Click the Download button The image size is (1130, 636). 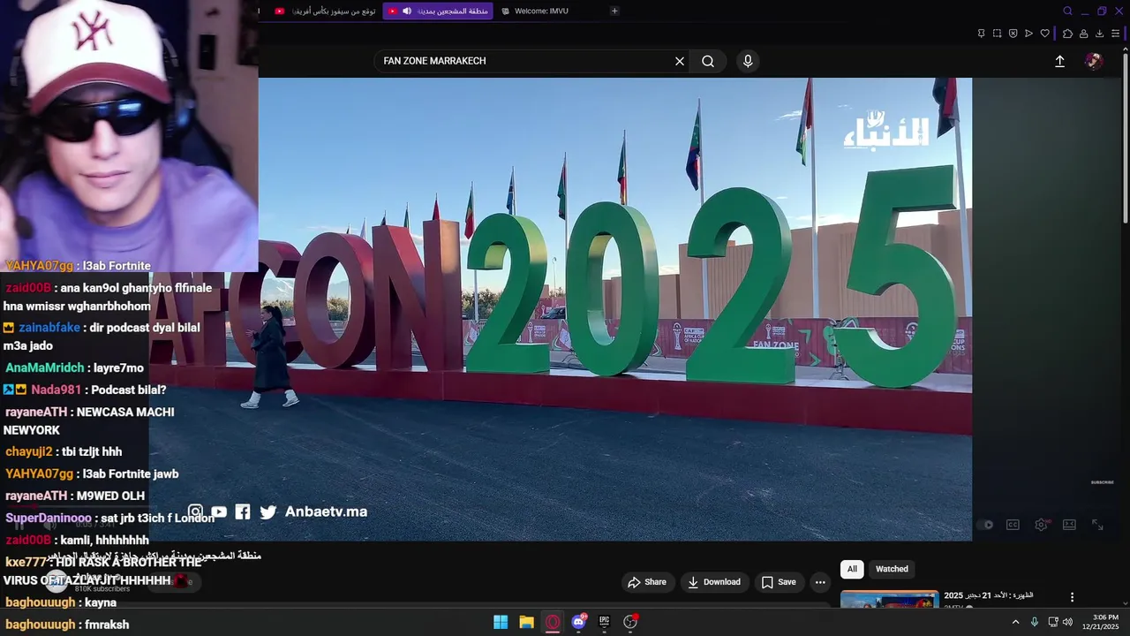714,582
